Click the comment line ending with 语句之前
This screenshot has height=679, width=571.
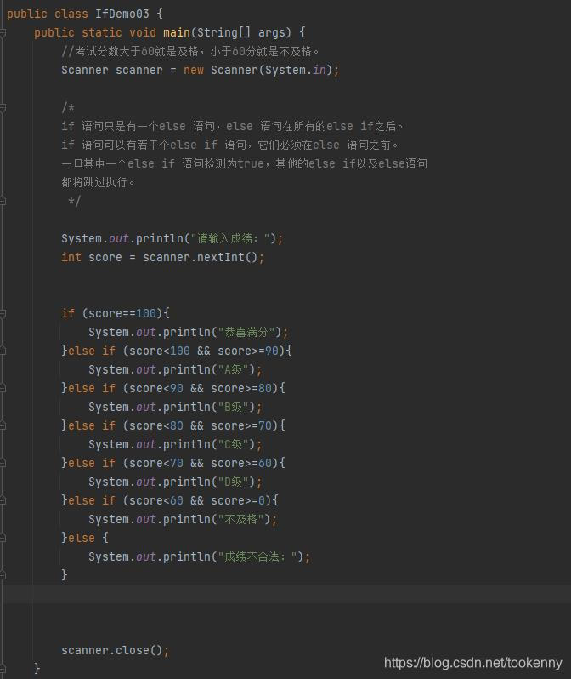coord(229,145)
